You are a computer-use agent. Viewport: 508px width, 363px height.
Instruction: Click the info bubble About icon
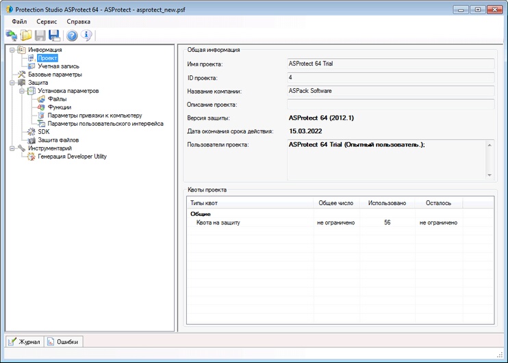(x=86, y=36)
